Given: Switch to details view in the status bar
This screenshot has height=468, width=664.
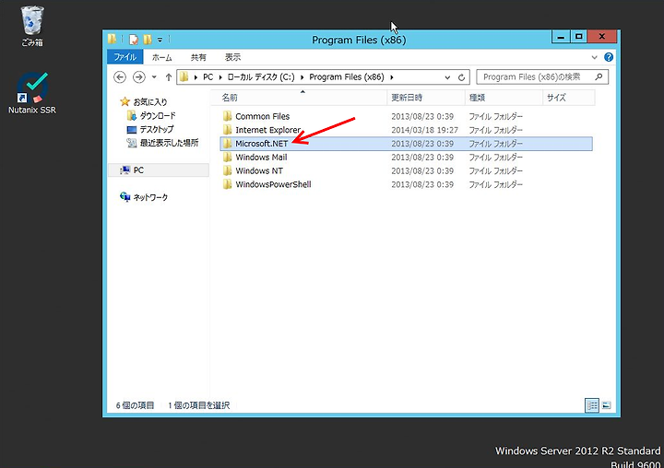Looking at the screenshot, I should click(592, 405).
